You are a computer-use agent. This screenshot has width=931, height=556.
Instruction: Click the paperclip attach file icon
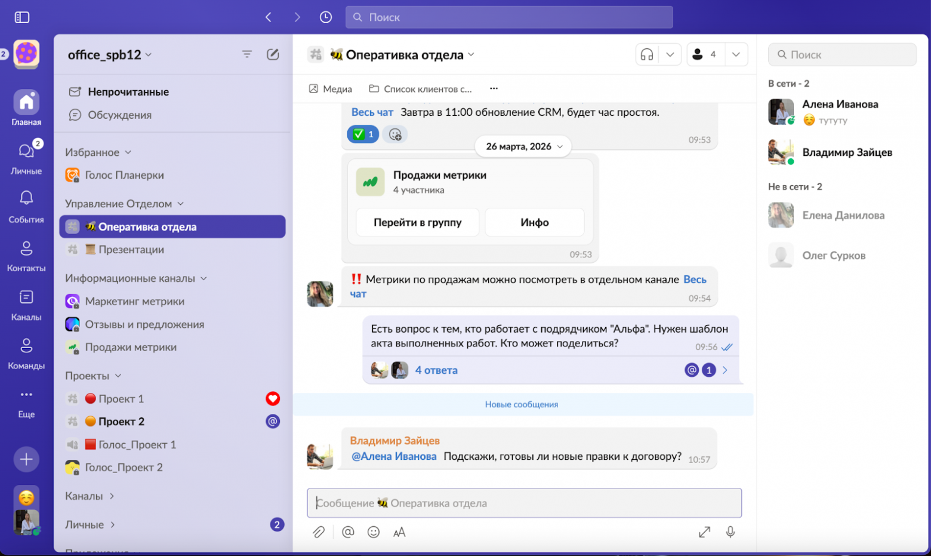319,532
